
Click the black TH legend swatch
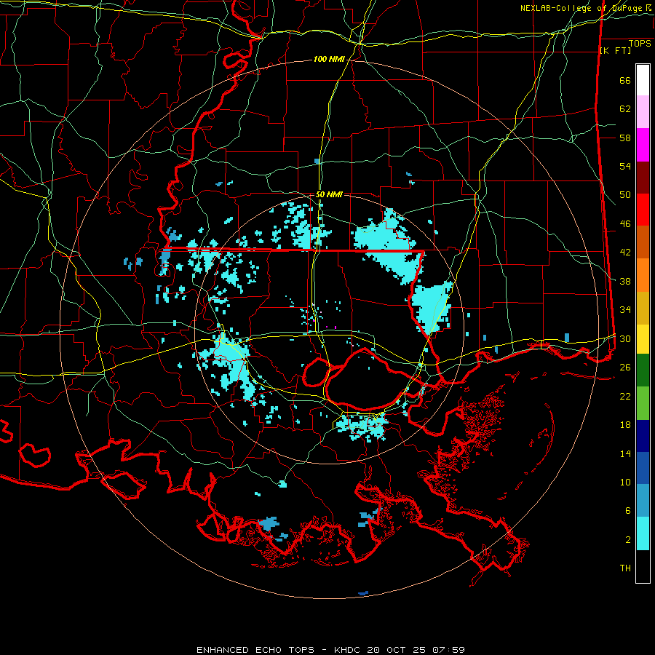click(x=643, y=566)
